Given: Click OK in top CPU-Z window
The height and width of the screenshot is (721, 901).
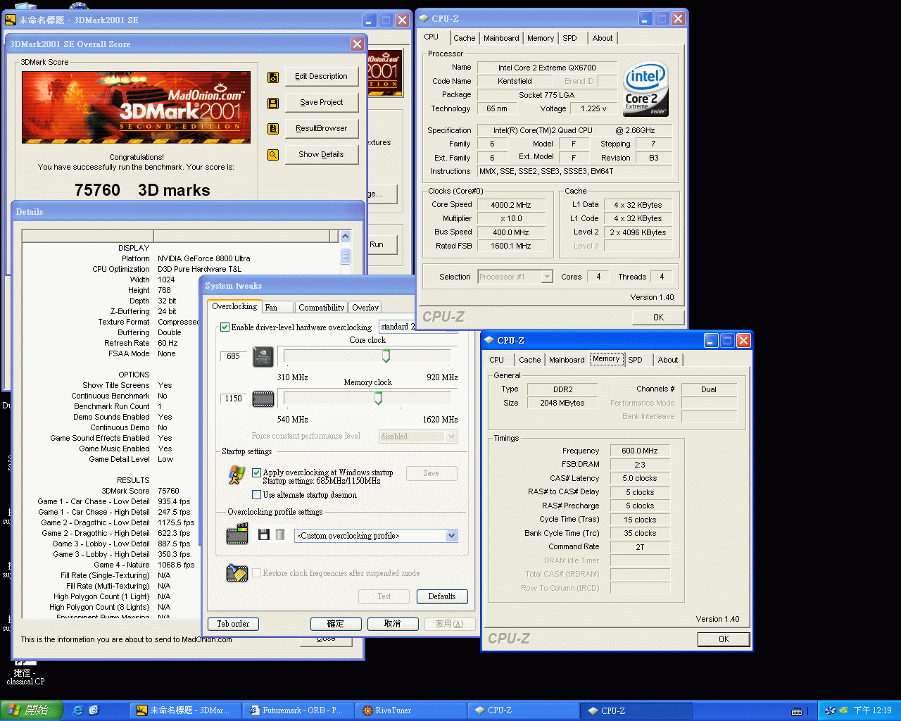Looking at the screenshot, I should point(658,318).
